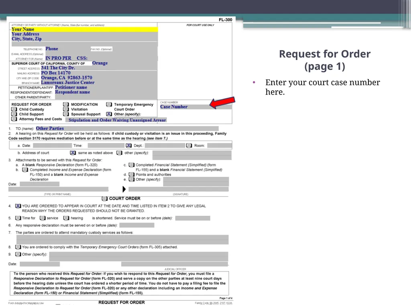411x308 pixels.
Task: Click city and zip field Orange, CA 92863-1570
Action: tap(99, 78)
